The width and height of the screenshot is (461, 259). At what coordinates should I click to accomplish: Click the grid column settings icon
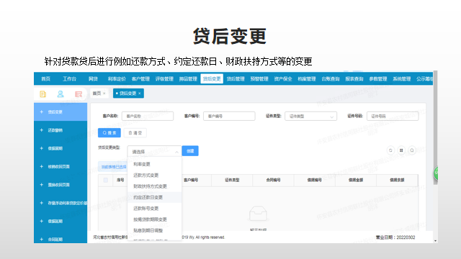coord(401,150)
